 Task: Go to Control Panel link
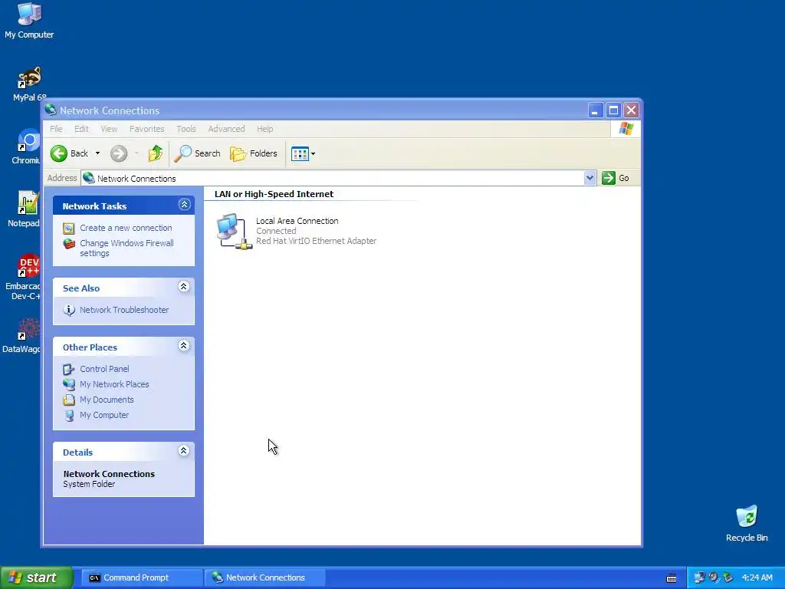[x=104, y=369]
